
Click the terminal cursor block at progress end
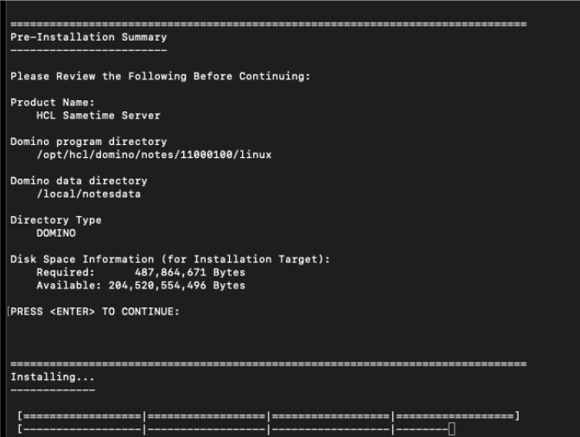click(451, 429)
